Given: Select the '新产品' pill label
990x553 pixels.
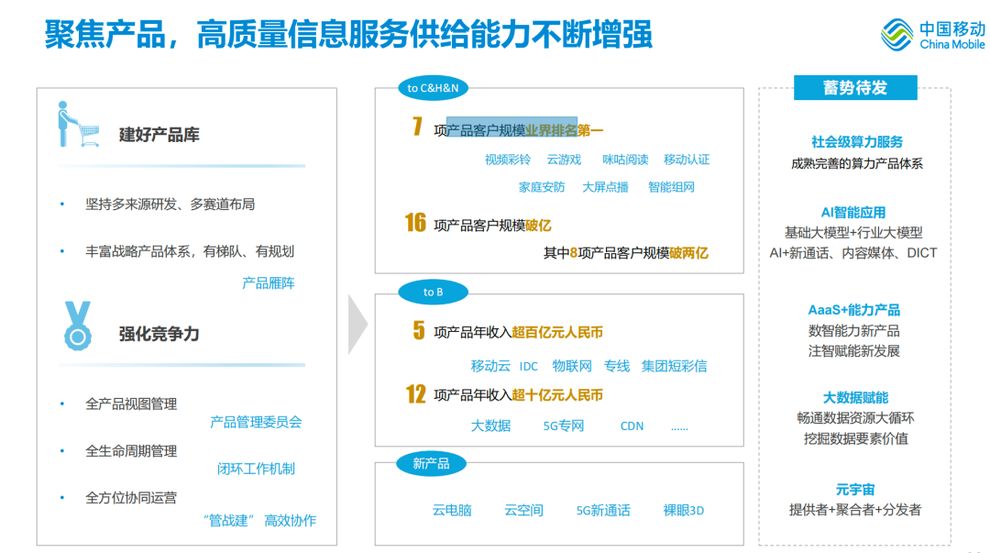Looking at the screenshot, I should click(431, 464).
